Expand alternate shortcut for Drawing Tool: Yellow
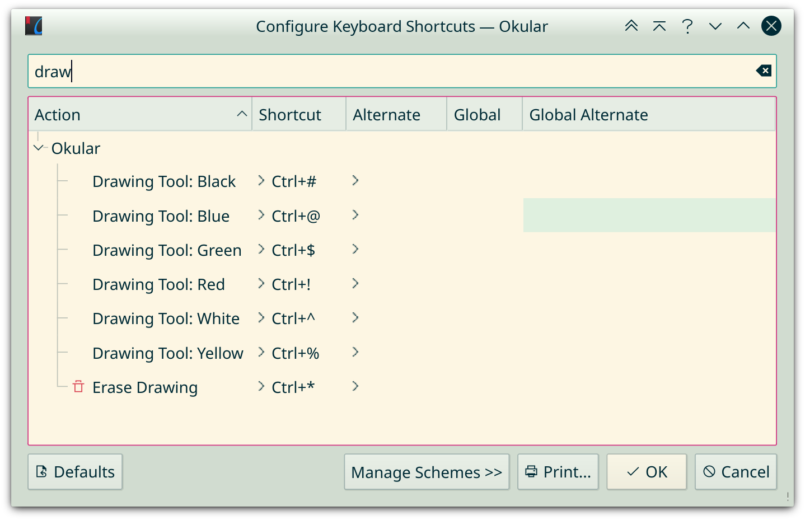This screenshot has width=805, height=520. (355, 352)
